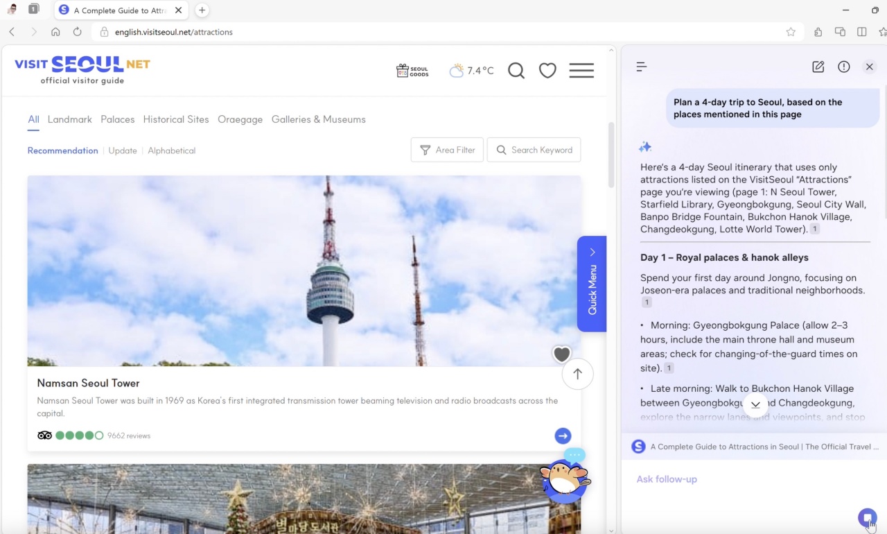
Task: Sort attractions by Alphabetical order
Action: tap(171, 150)
